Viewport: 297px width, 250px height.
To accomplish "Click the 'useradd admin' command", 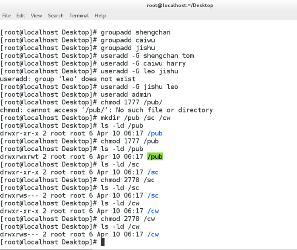I will click(x=126, y=95).
